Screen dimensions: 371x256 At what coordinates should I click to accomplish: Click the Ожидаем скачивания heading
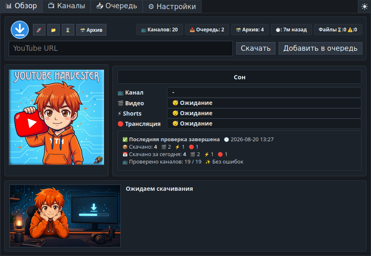tap(159, 189)
